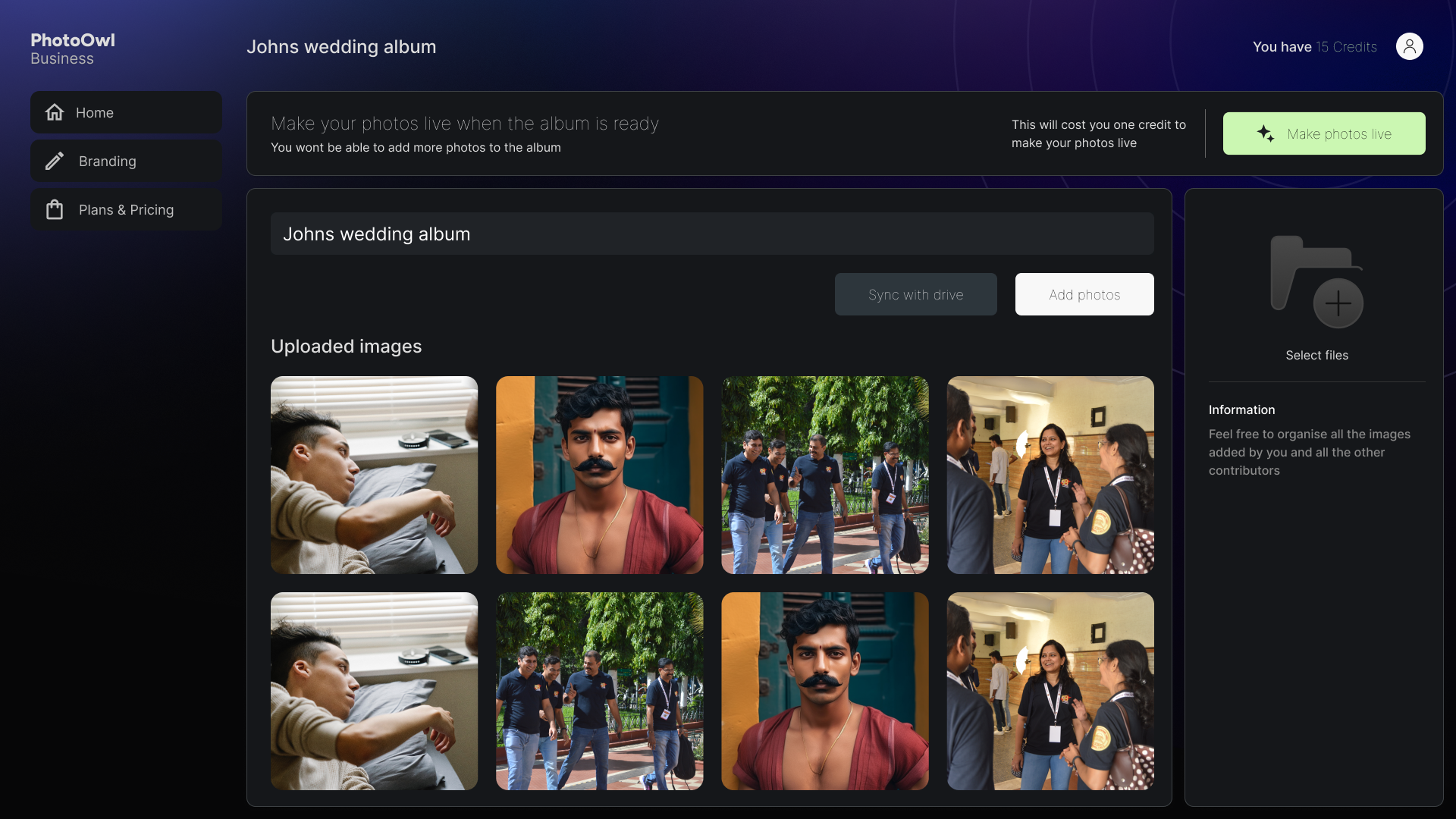The height and width of the screenshot is (819, 1456).
Task: Edit the Johns wedding album name field
Action: (711, 234)
